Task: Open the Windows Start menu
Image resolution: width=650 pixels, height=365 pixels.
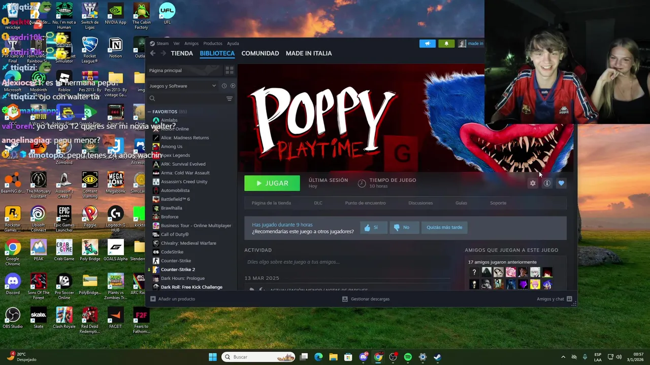Action: point(213,357)
